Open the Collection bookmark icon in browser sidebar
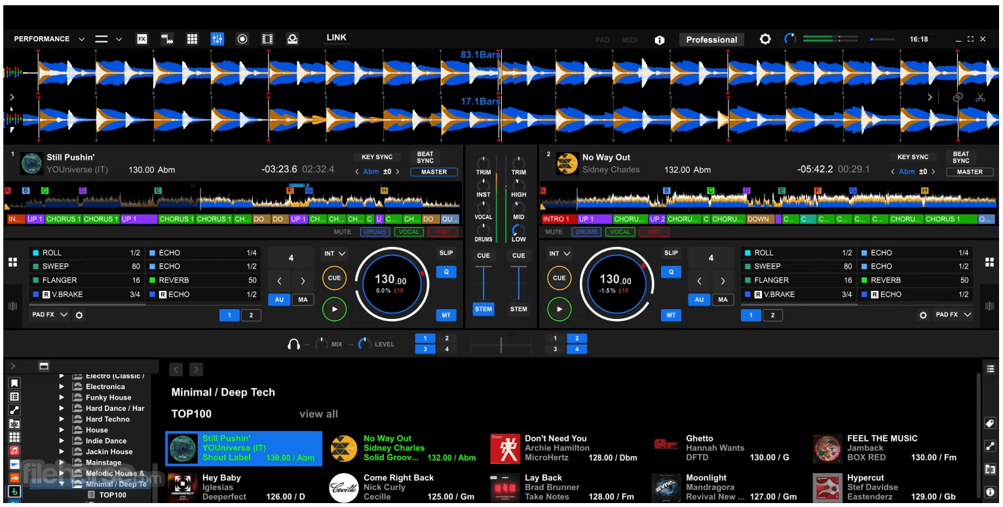Image resolution: width=1003 pixels, height=507 pixels. 14,383
